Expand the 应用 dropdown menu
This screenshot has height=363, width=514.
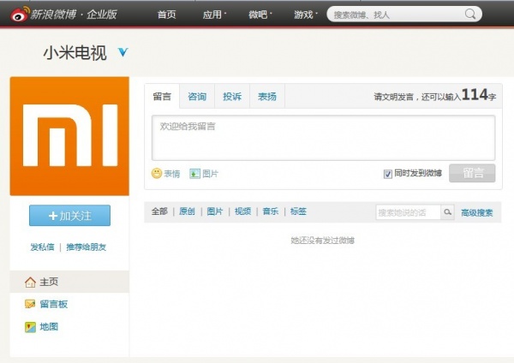pos(214,15)
